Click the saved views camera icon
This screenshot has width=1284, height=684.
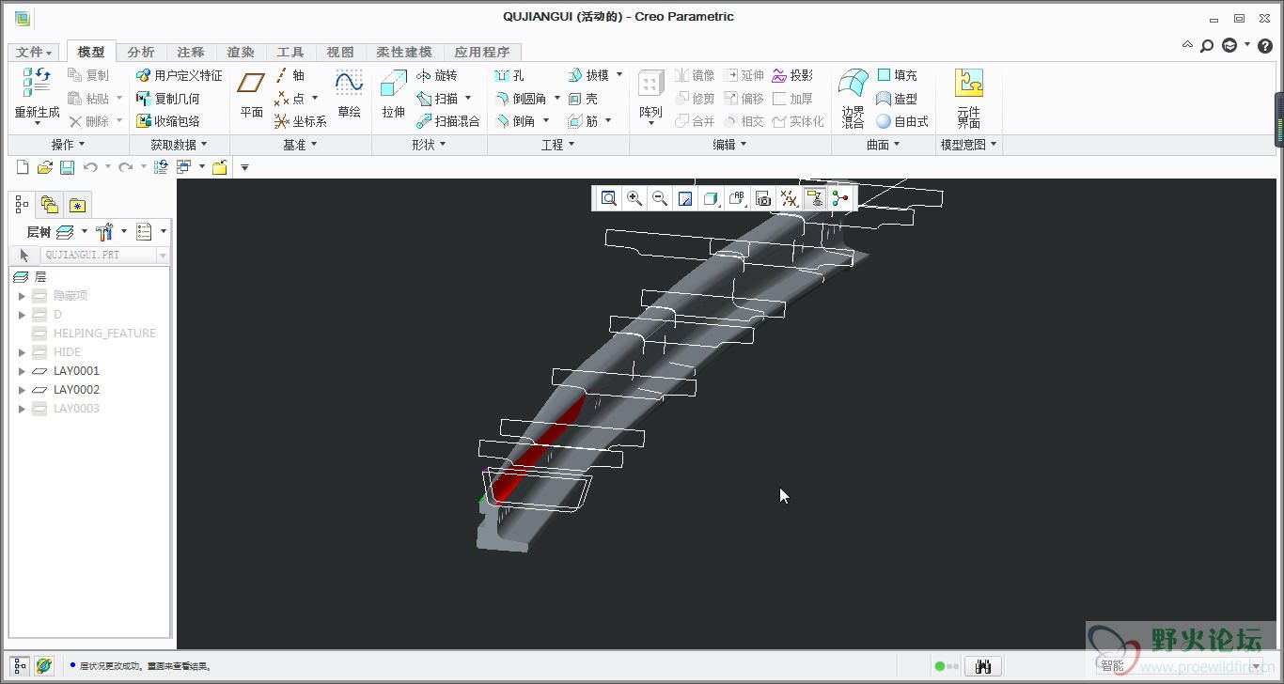[x=763, y=198]
